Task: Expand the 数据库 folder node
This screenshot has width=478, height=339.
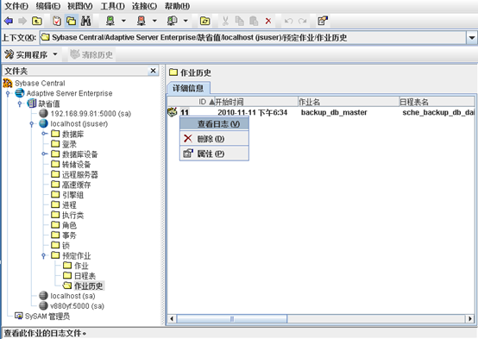Action: click(44, 134)
